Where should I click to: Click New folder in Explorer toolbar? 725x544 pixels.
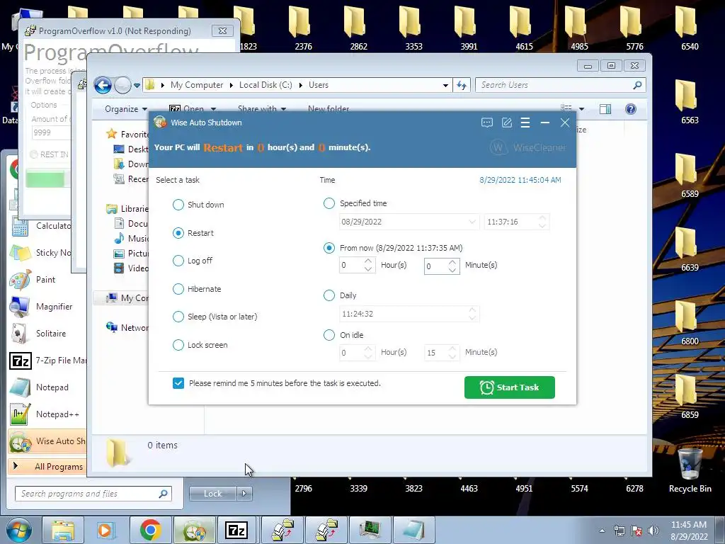[x=329, y=108]
